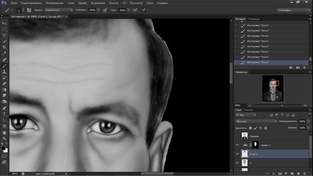This screenshot has width=313, height=176.
Task: Open the brush Opacity slider dropdown arrow
Action: [x=98, y=10]
